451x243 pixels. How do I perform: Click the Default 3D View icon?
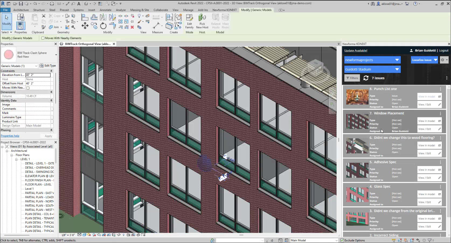point(86,4)
